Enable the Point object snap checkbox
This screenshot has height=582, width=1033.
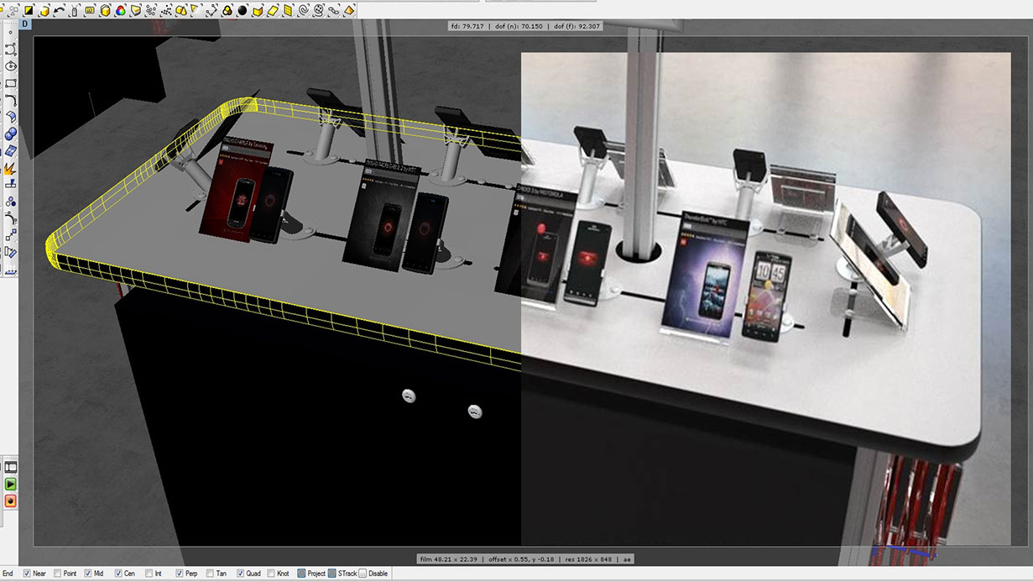click(57, 574)
